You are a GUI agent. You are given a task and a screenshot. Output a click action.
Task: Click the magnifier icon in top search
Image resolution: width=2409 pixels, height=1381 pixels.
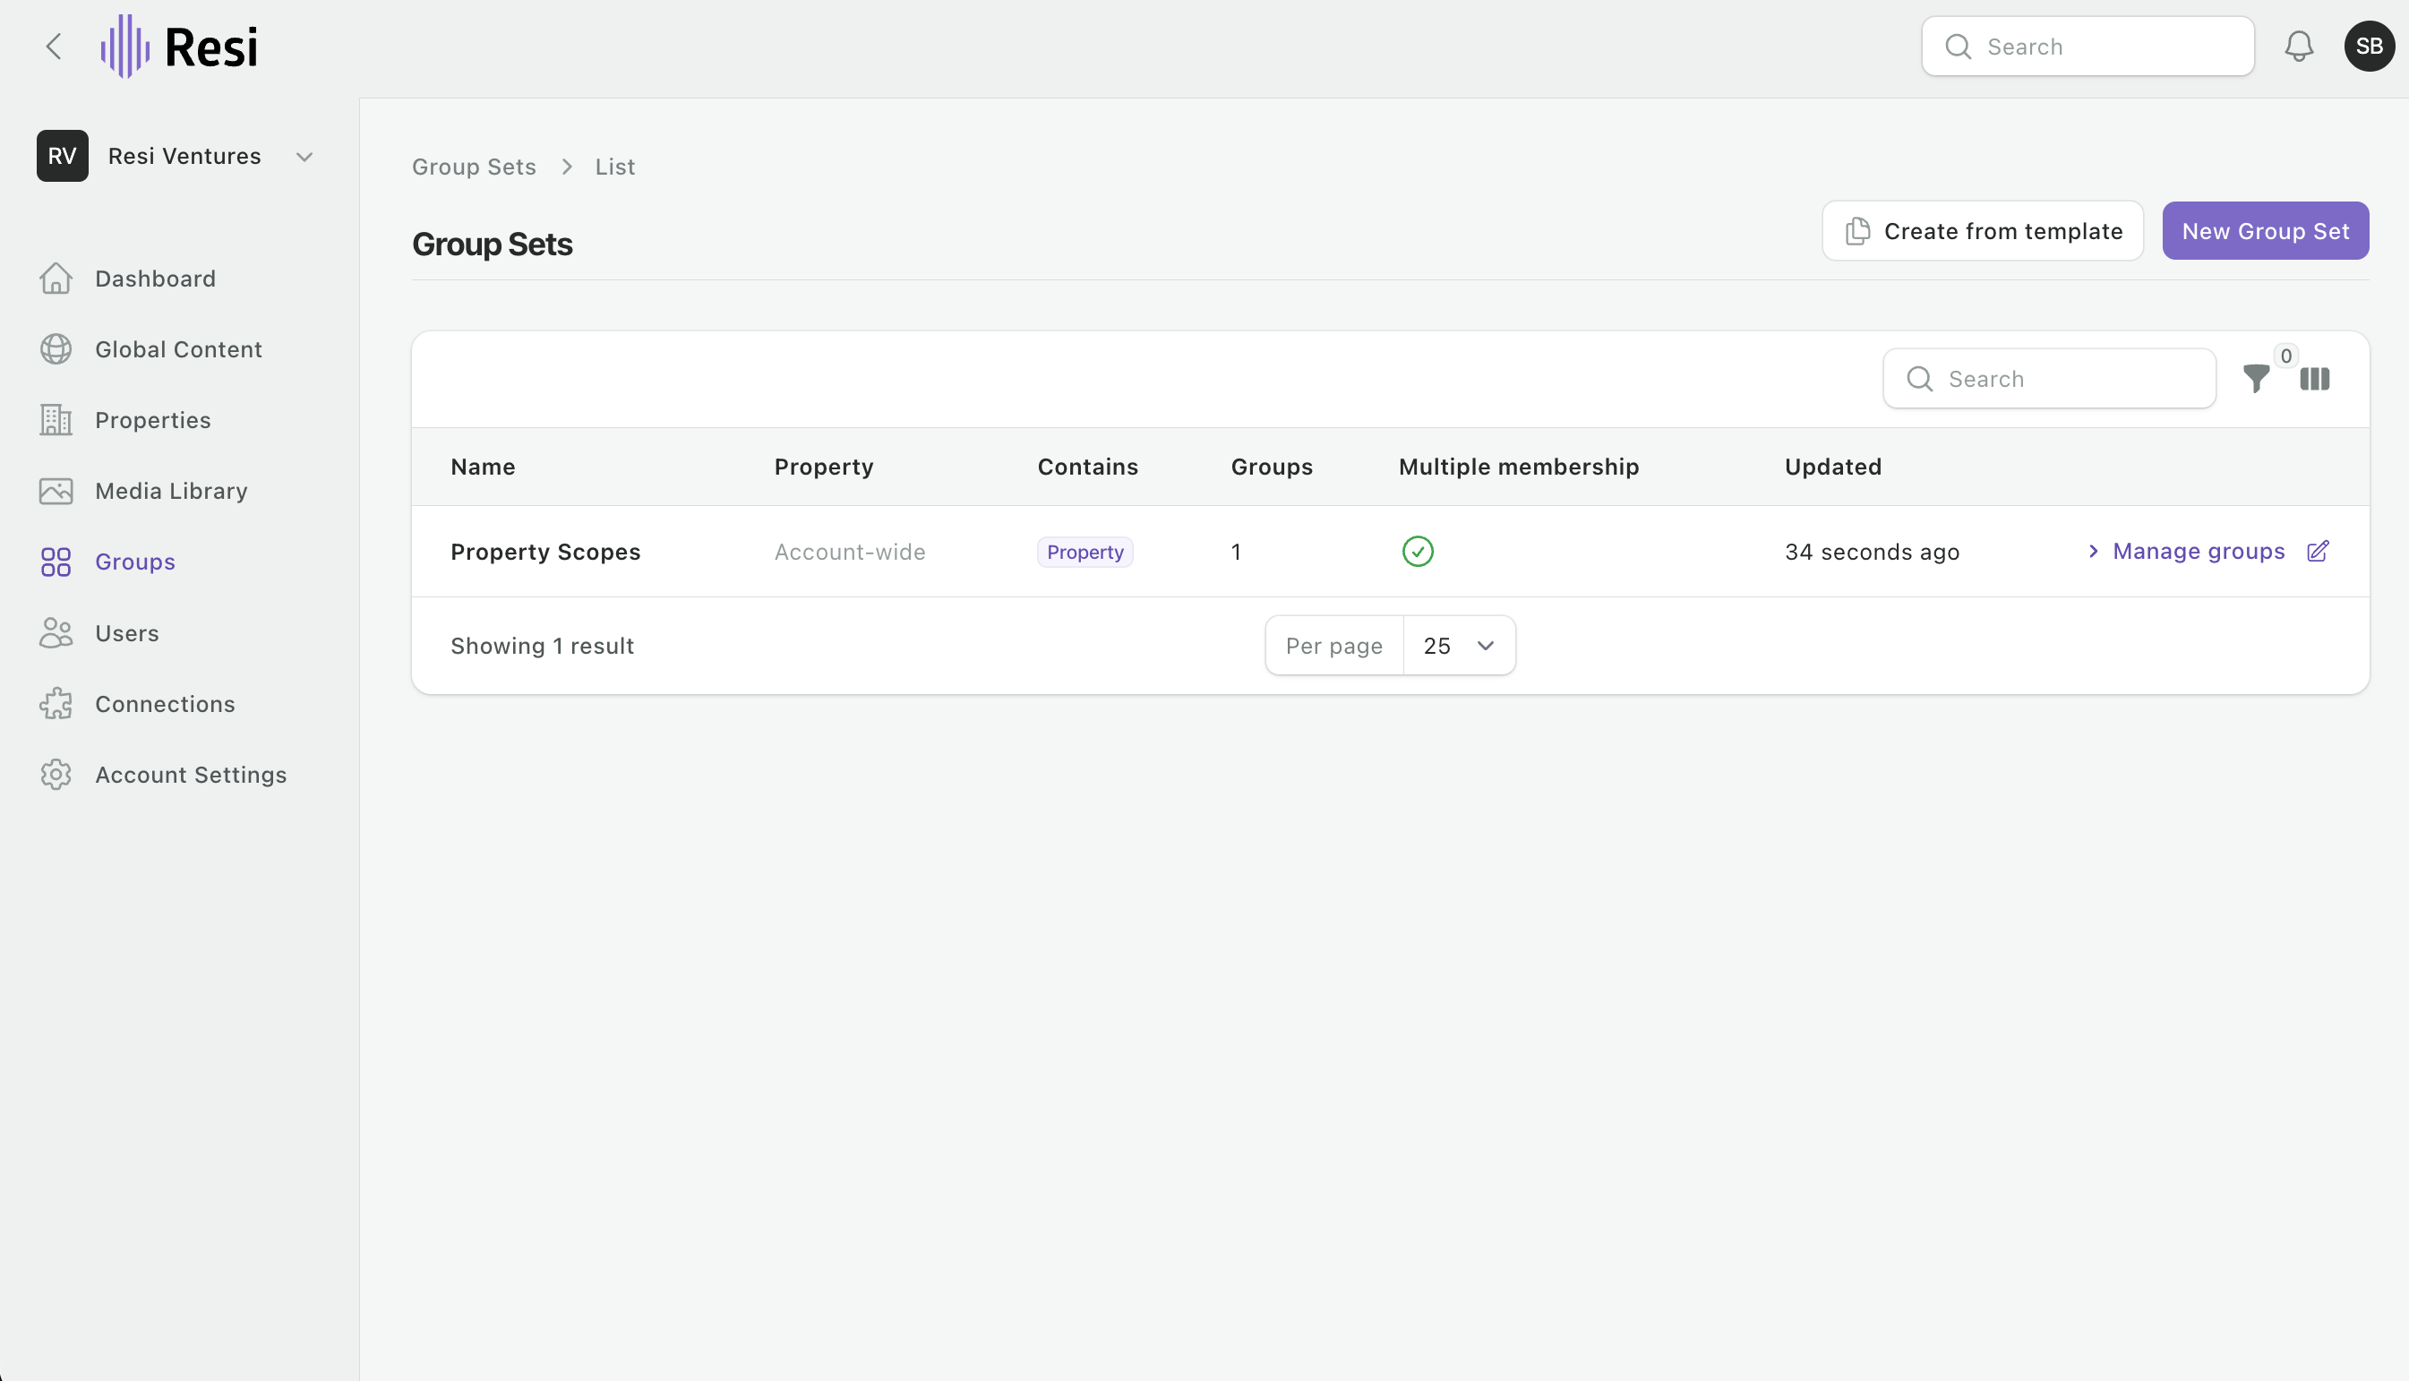tap(1958, 47)
